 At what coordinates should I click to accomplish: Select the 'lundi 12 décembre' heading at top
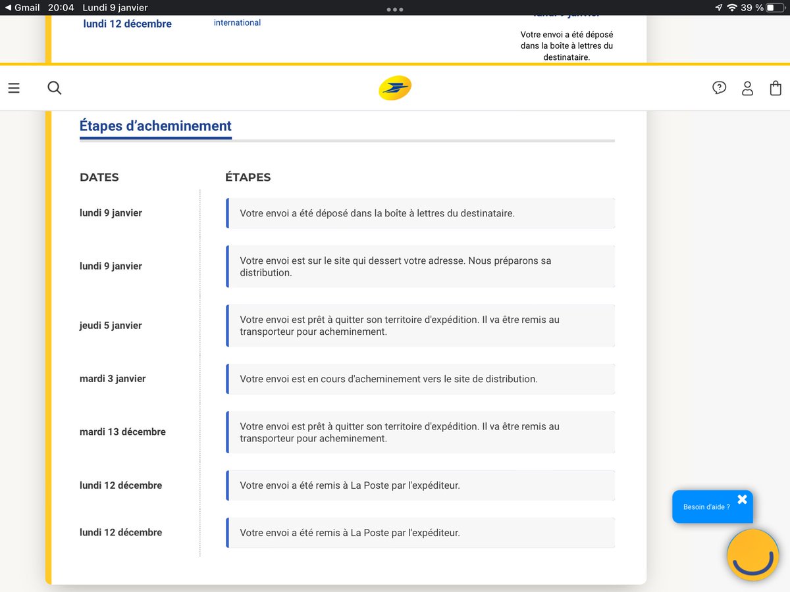coord(127,24)
